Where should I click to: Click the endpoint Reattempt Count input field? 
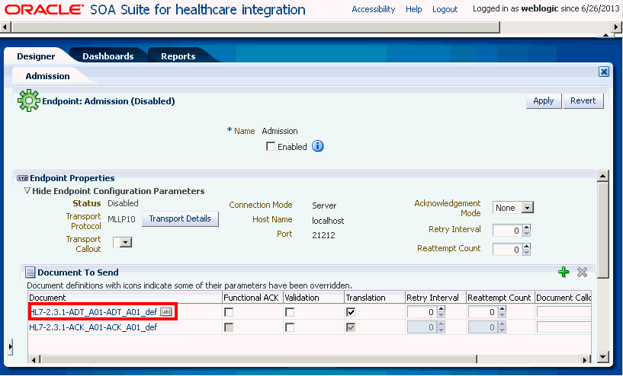(507, 249)
